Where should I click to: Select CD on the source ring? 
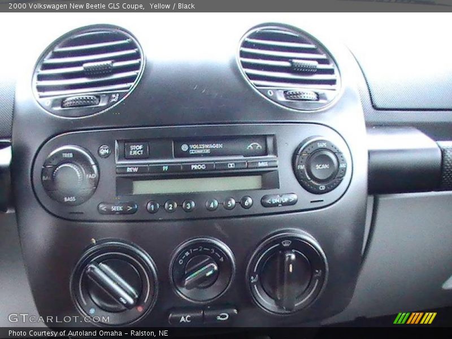coord(322,188)
